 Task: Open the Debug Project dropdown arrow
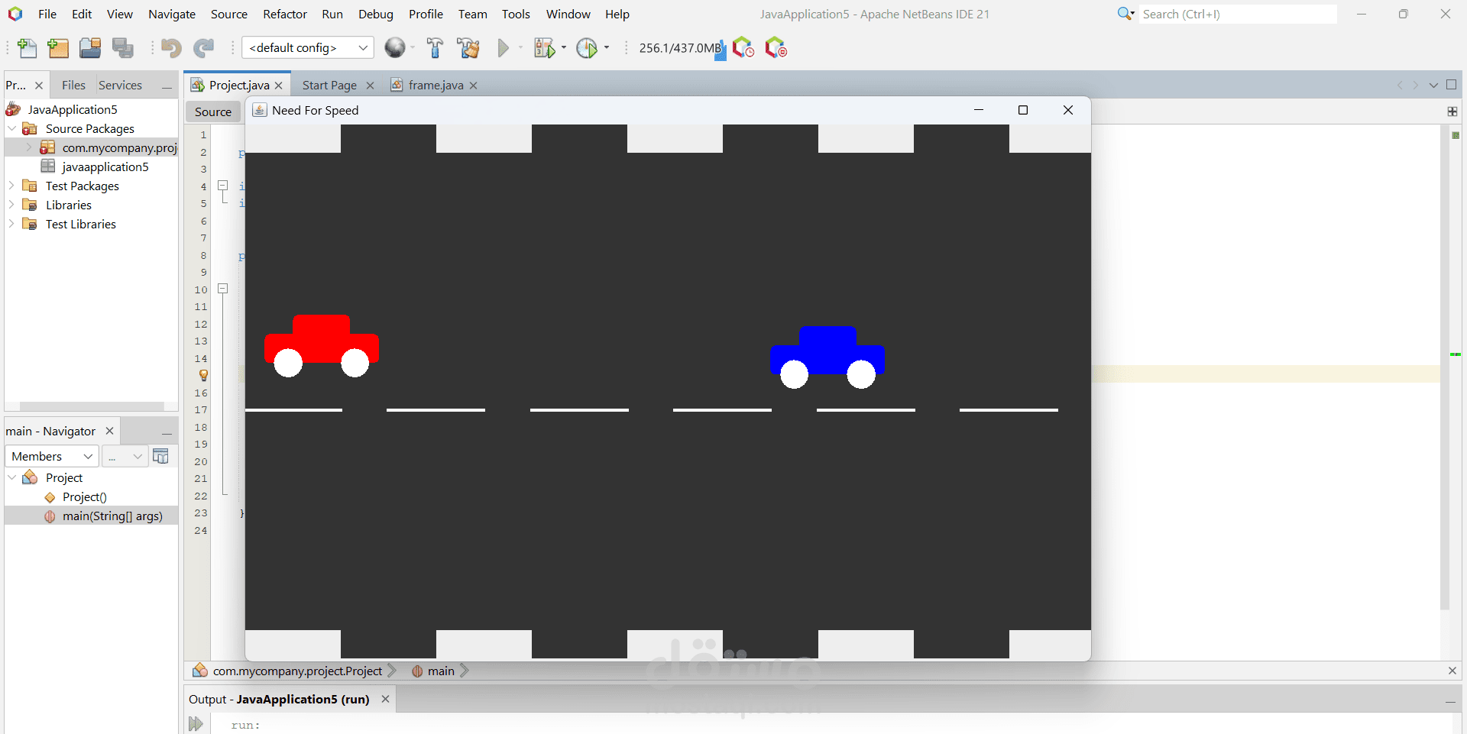coord(564,47)
